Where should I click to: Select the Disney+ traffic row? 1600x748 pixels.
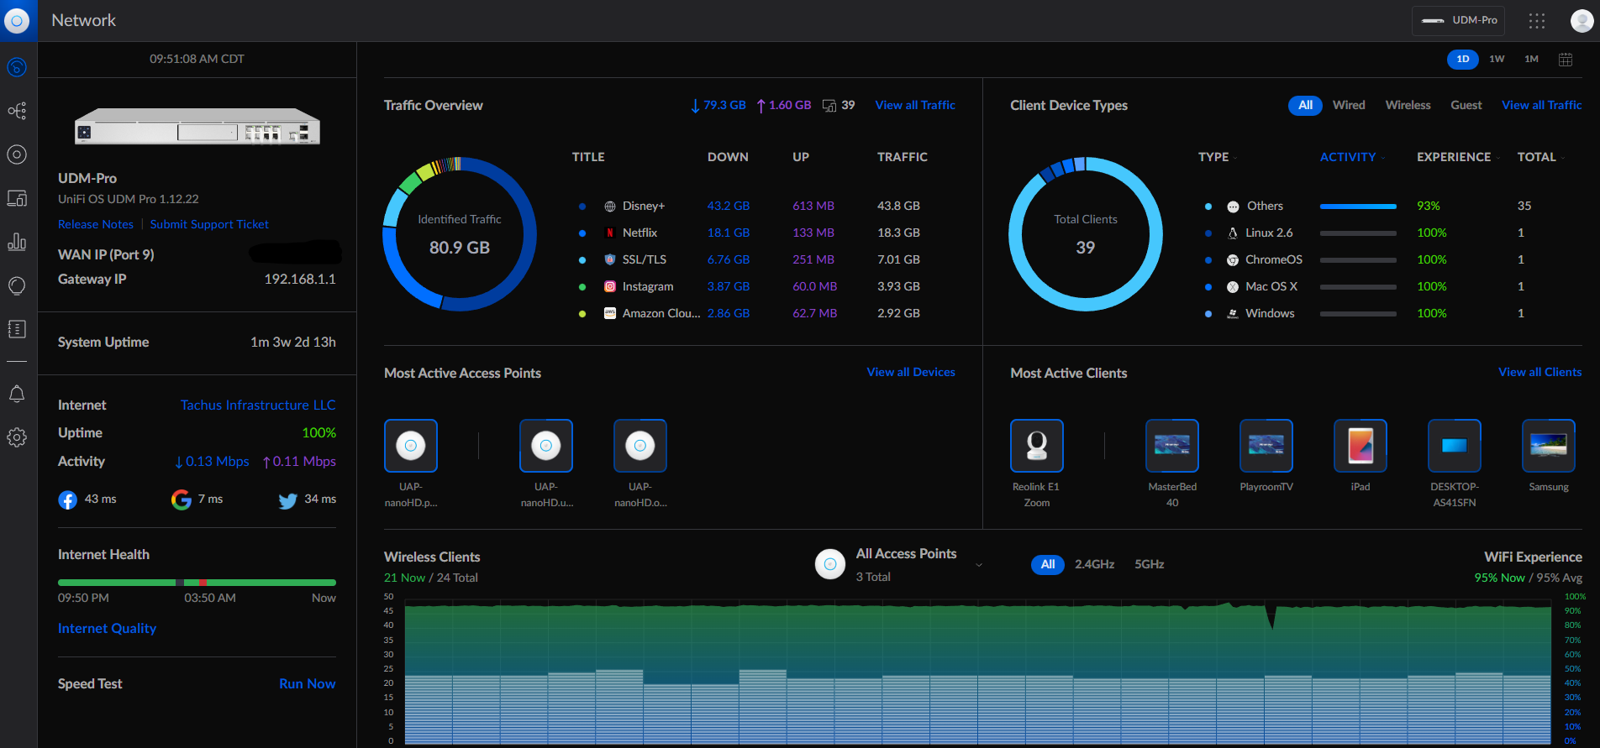754,206
